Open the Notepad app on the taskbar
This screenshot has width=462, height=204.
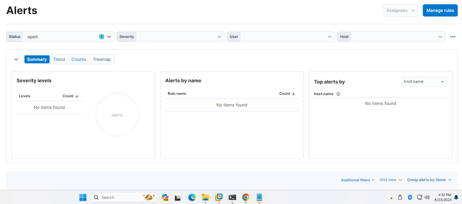pyautogui.click(x=259, y=197)
